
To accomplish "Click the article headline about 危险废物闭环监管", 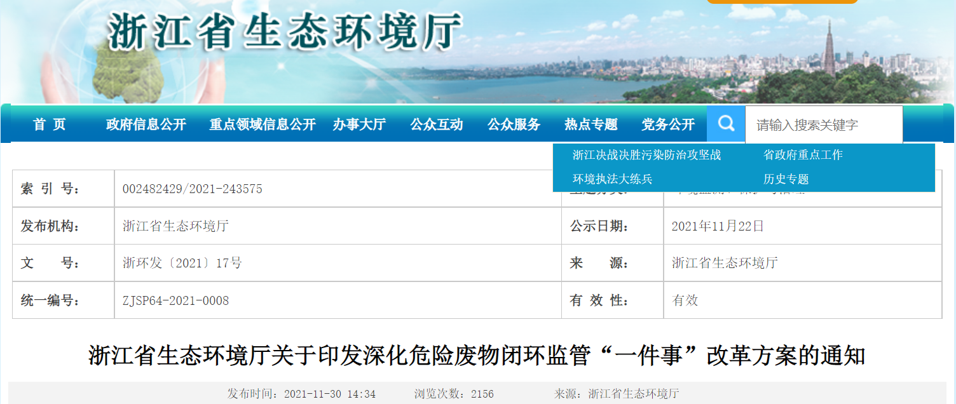I will tap(477, 356).
